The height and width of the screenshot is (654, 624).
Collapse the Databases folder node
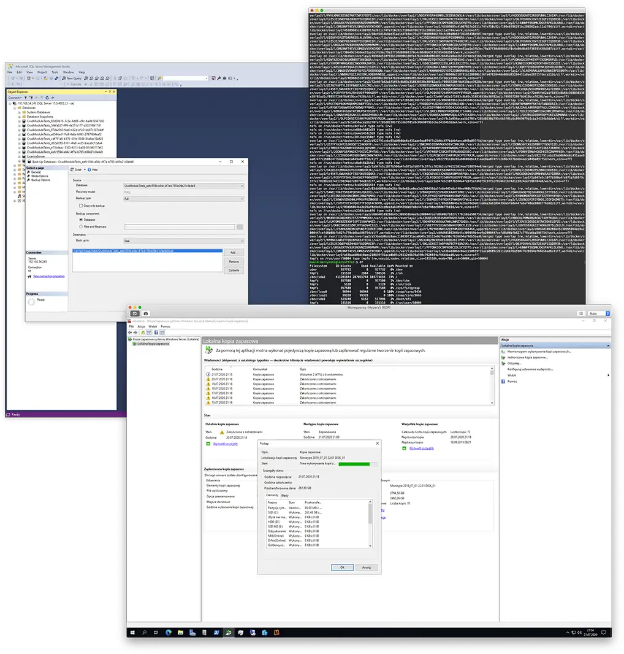(15, 107)
